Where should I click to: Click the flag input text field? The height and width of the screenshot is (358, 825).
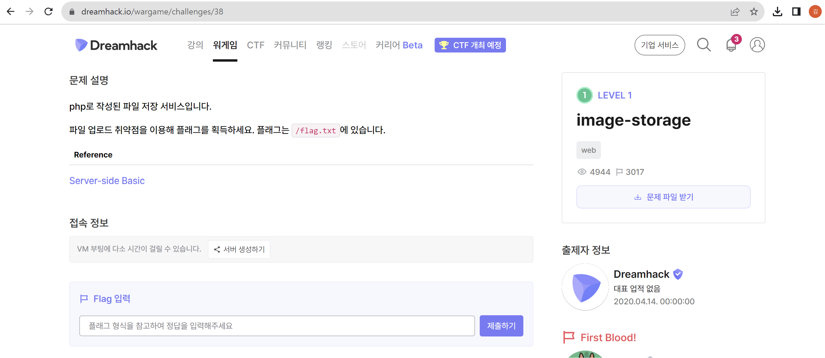coord(277,326)
